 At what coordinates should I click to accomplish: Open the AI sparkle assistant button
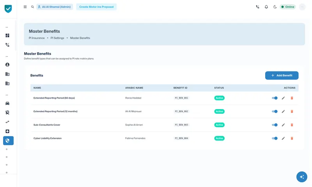coord(301,177)
